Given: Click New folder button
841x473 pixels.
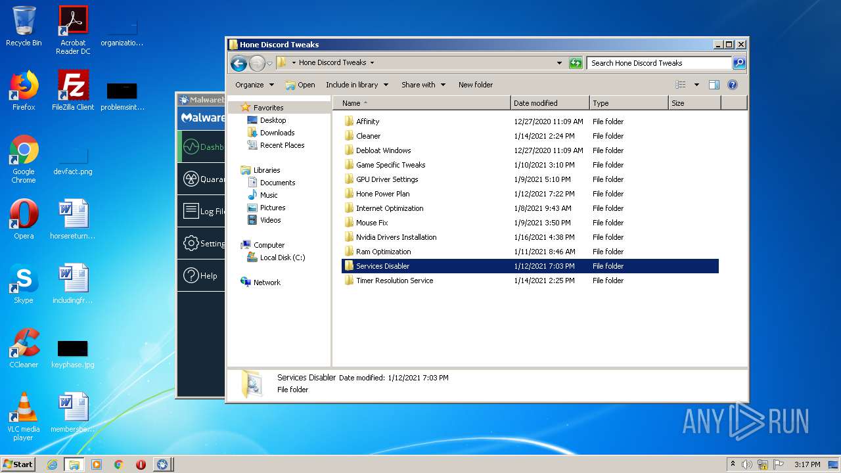Looking at the screenshot, I should tap(476, 85).
